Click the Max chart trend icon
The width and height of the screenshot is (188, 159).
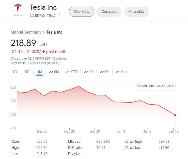click(x=118, y=72)
